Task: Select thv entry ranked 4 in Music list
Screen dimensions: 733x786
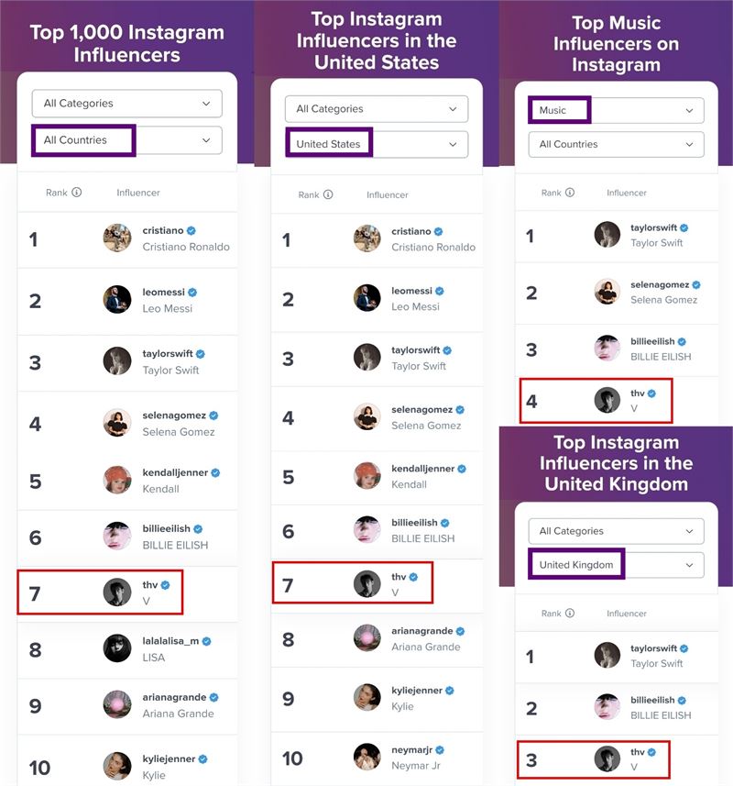Action: [596, 401]
